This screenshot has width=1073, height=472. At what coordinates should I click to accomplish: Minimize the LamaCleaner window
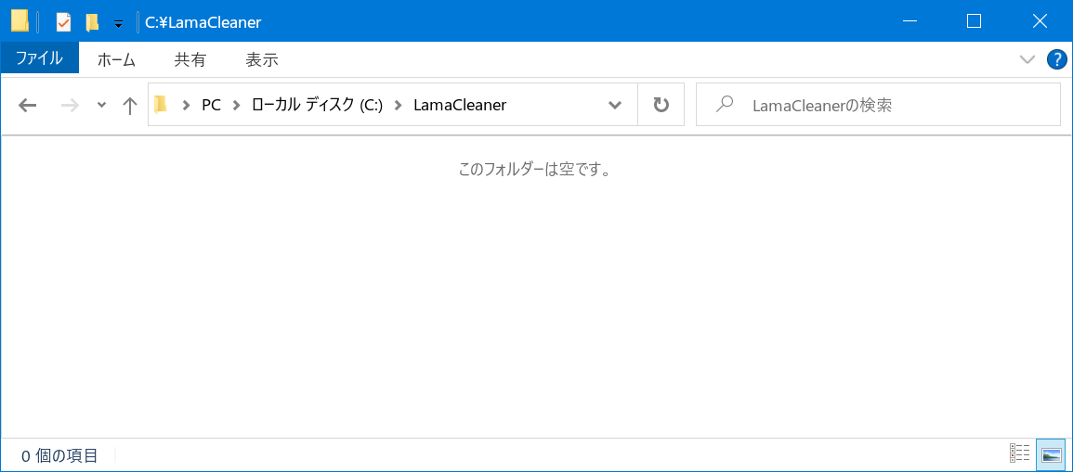(910, 21)
